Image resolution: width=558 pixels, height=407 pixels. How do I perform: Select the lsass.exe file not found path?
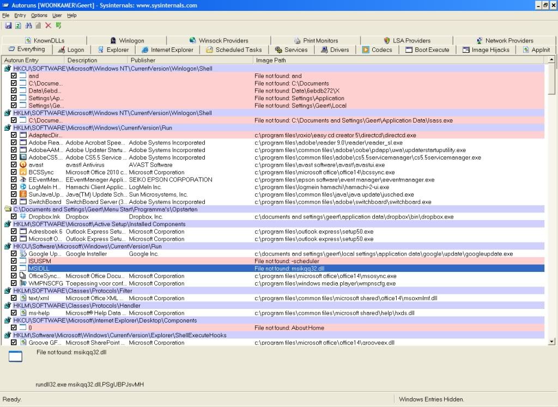[354, 120]
